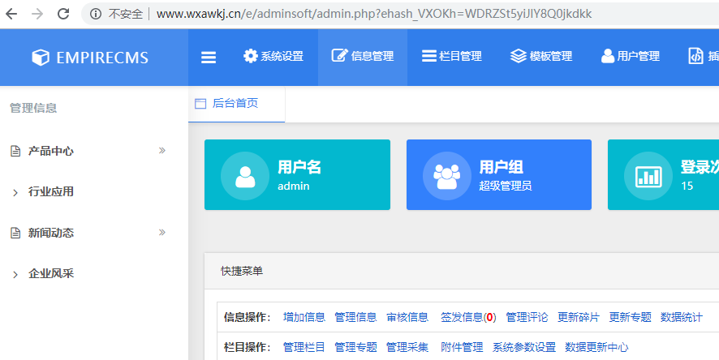
Task: Expand 产品中心 using its double-chevron arrow
Action: 161,151
